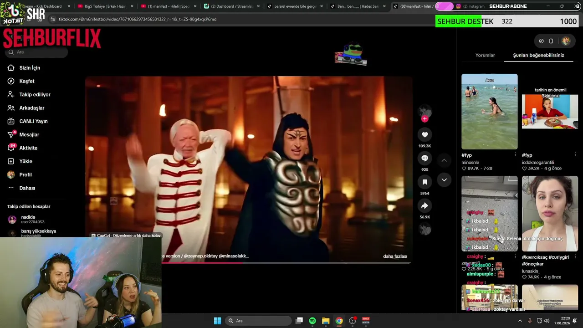Switch to the Yorumlar tab
Viewport: 583px width, 328px height.
point(485,55)
